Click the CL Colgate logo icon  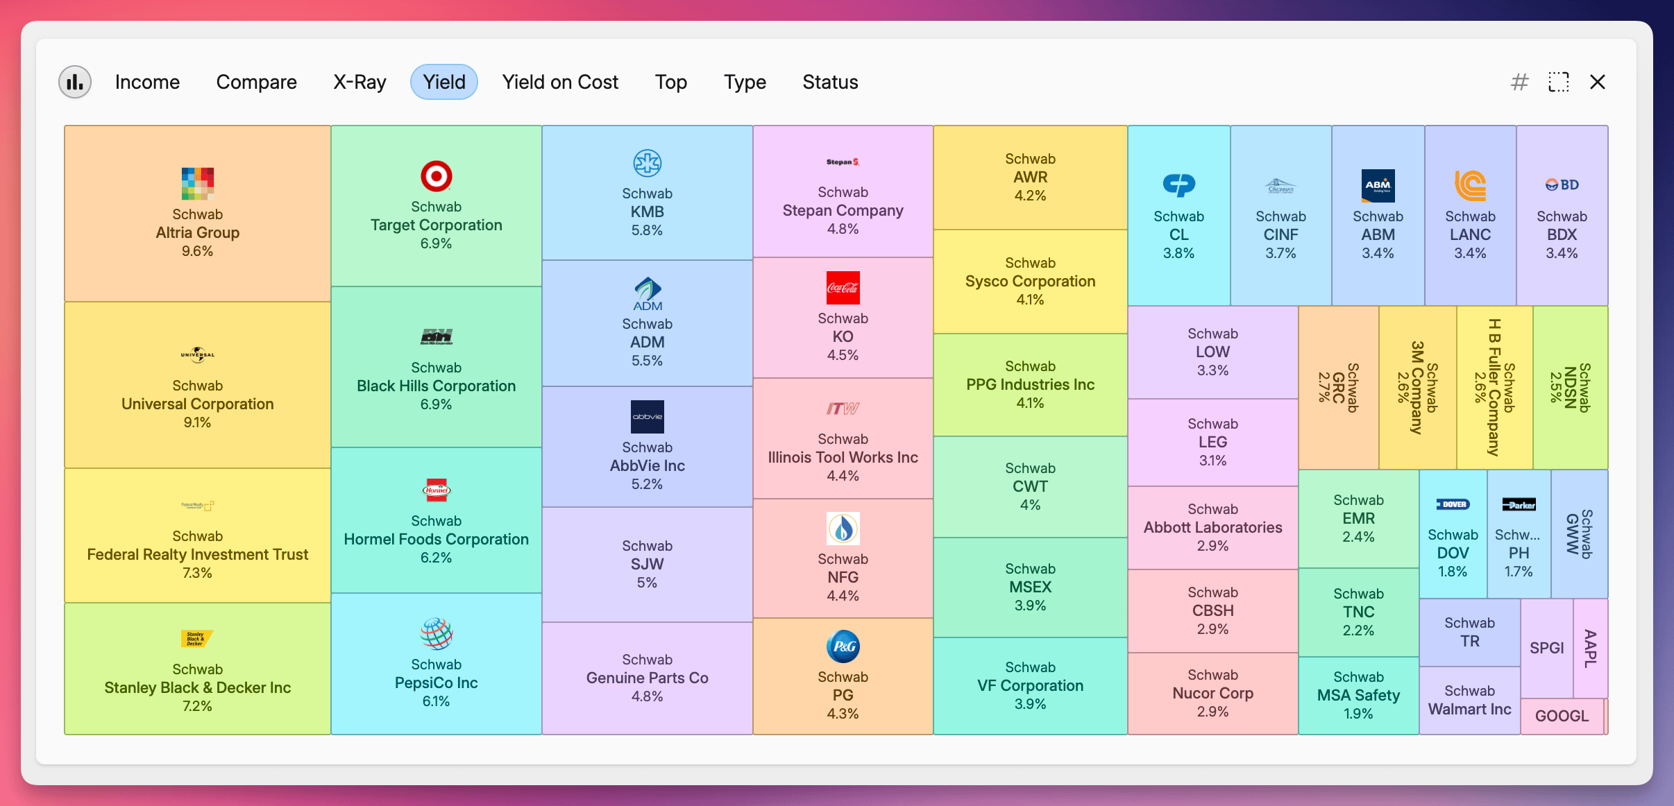1179,186
